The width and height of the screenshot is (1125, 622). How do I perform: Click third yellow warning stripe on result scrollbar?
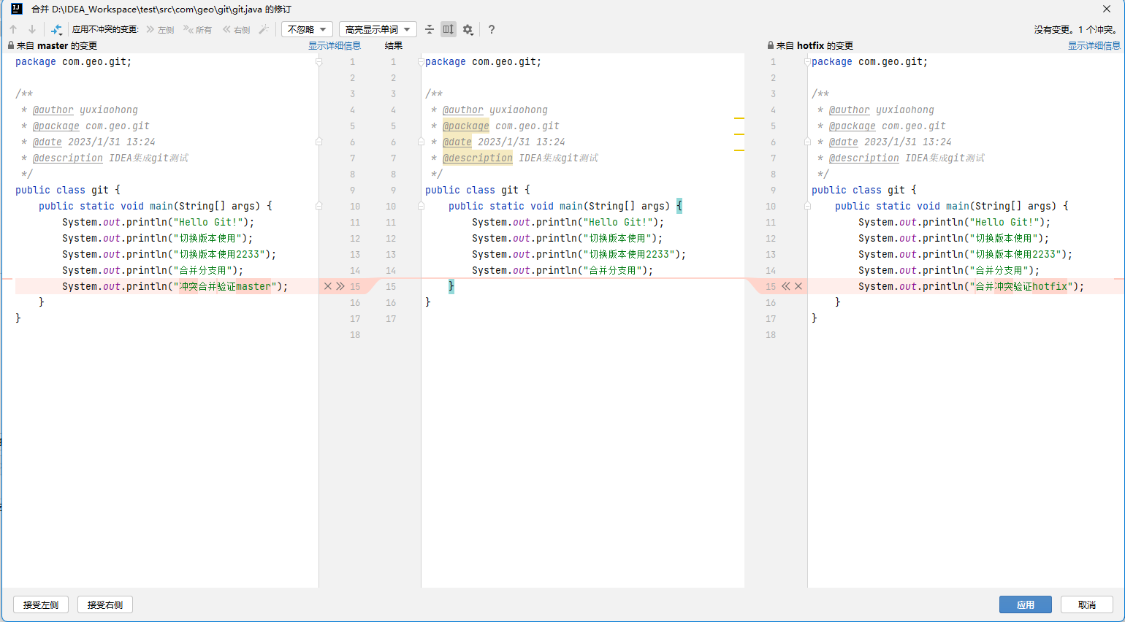(739, 150)
